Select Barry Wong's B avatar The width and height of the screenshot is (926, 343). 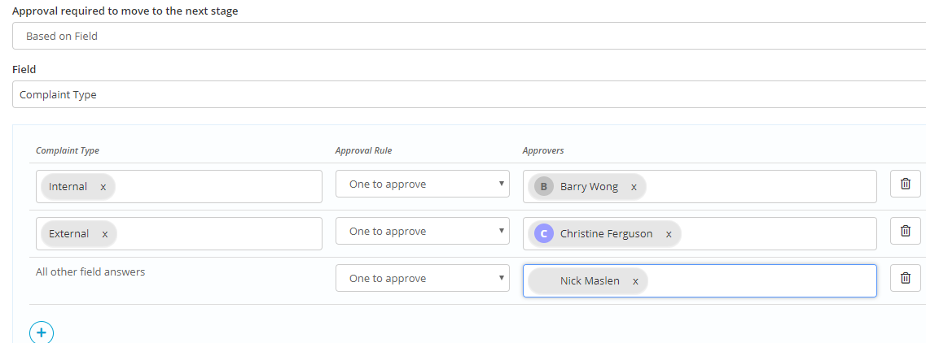coord(544,187)
